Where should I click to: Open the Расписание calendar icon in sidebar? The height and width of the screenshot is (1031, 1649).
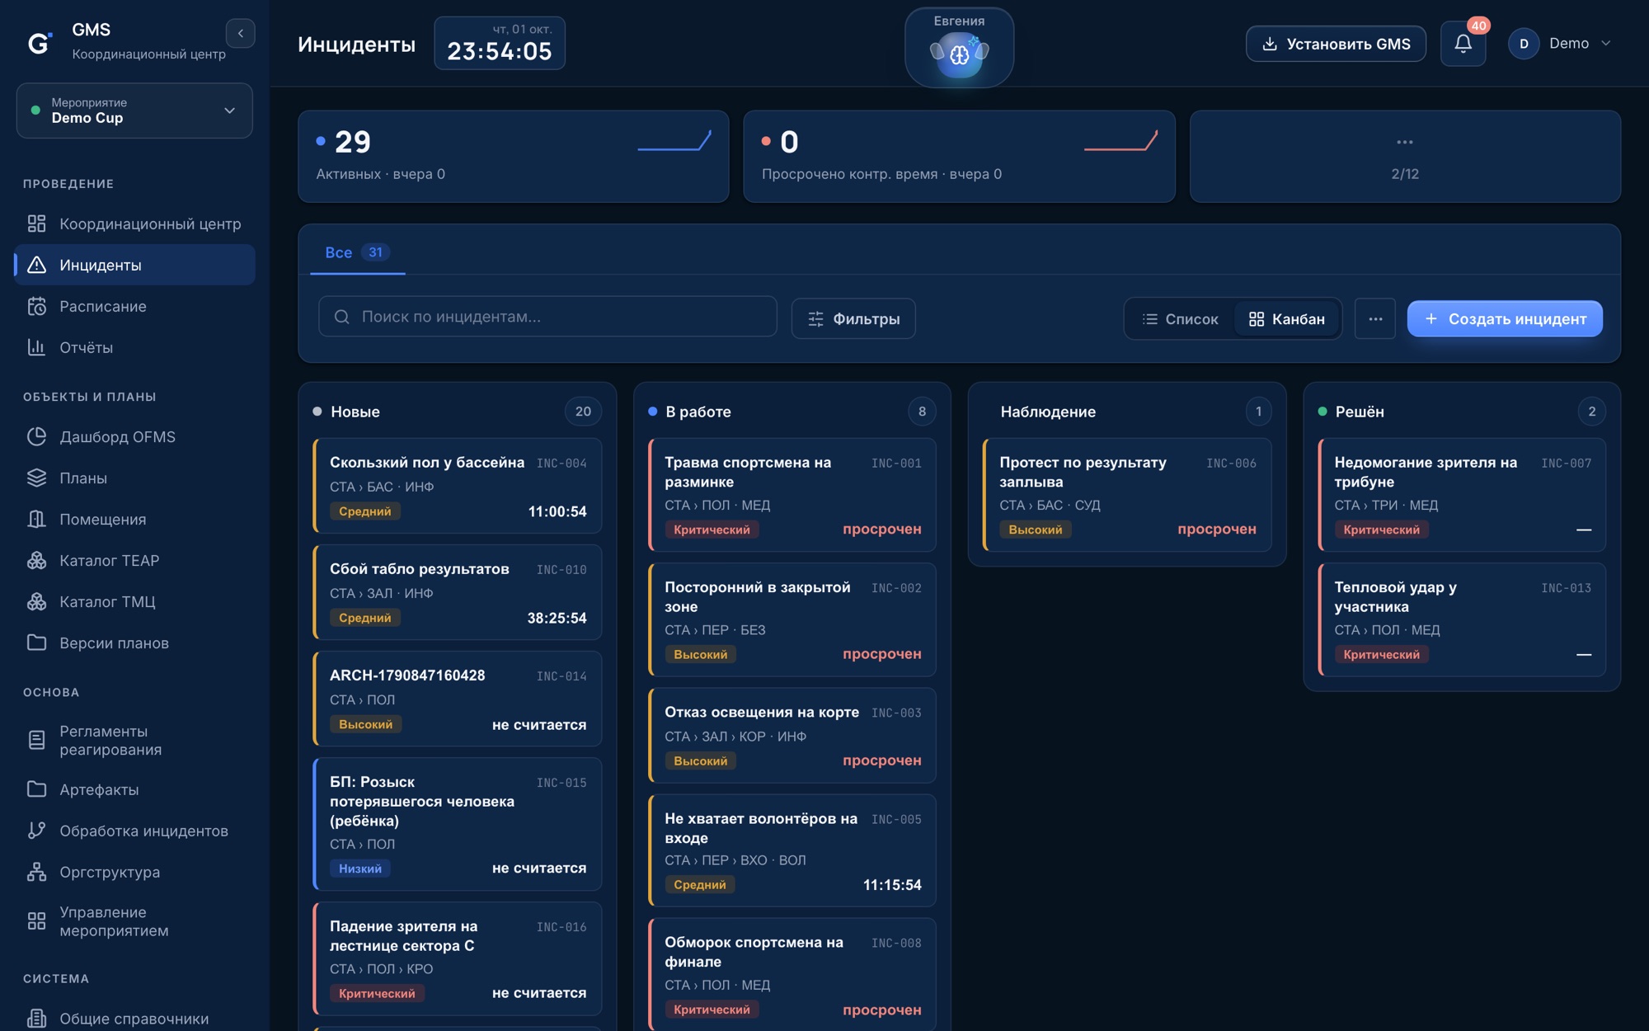click(x=36, y=306)
